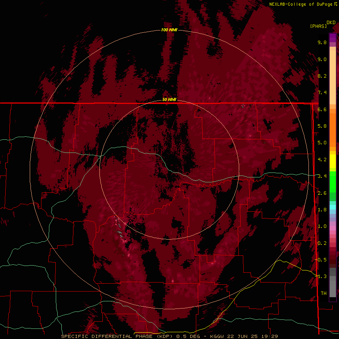
Task: Pick the gray segment of the color bar
Action: [333, 283]
